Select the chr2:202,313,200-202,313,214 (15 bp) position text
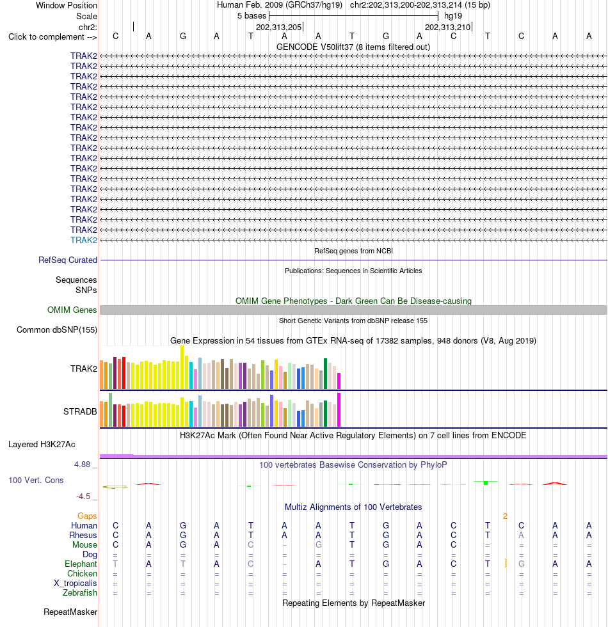The image size is (608, 627). tap(420, 5)
